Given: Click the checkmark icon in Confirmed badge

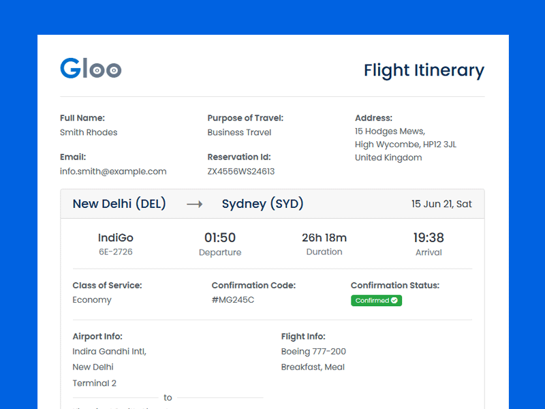Looking at the screenshot, I should click(x=394, y=301).
